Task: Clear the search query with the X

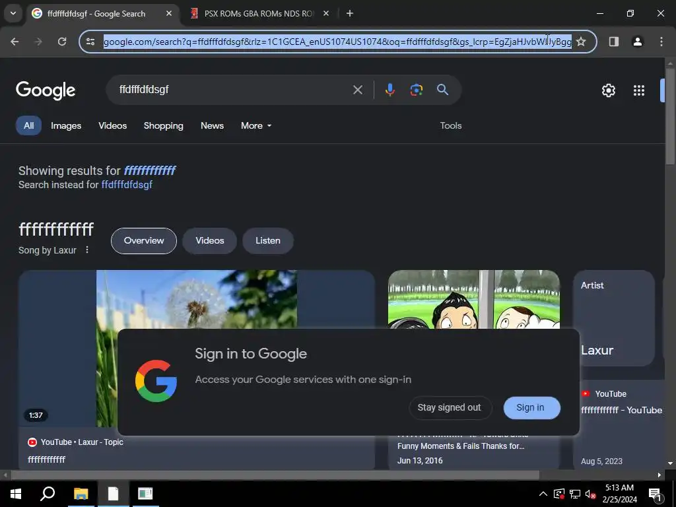Action: [358, 90]
